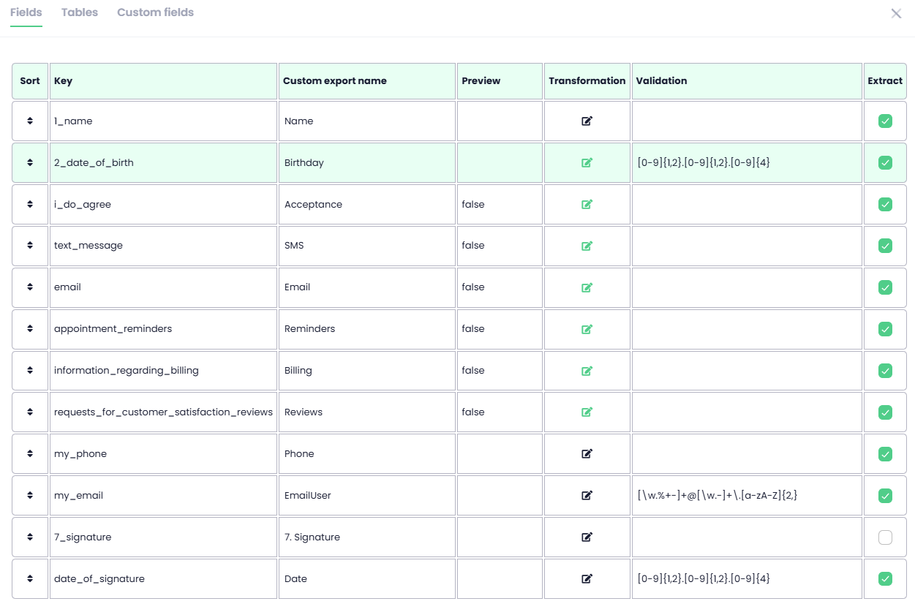Edit validation regex for date_of_signature
The height and width of the screenshot is (604, 915).
tap(747, 579)
